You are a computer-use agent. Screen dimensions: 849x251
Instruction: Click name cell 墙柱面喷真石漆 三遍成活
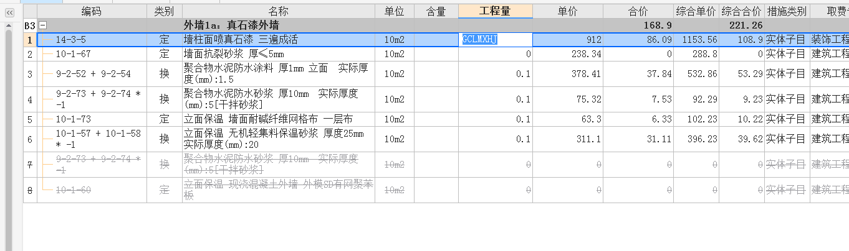[279, 40]
